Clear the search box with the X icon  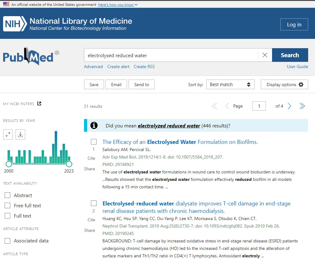tap(265, 55)
